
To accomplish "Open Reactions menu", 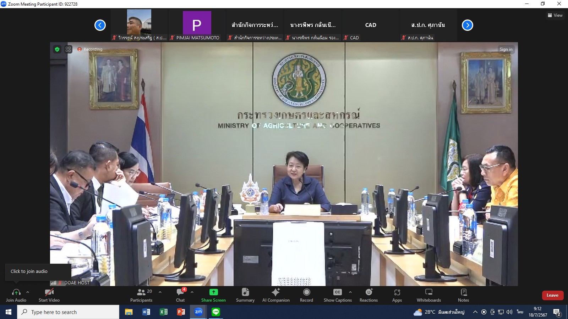I will click(x=368, y=295).
